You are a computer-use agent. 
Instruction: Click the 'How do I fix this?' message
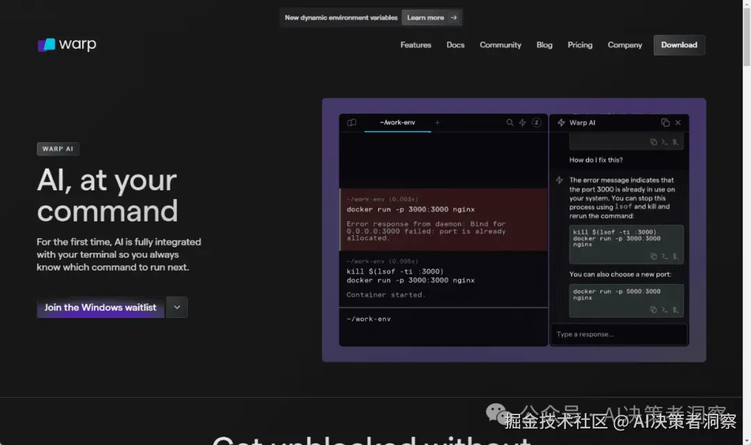596,160
